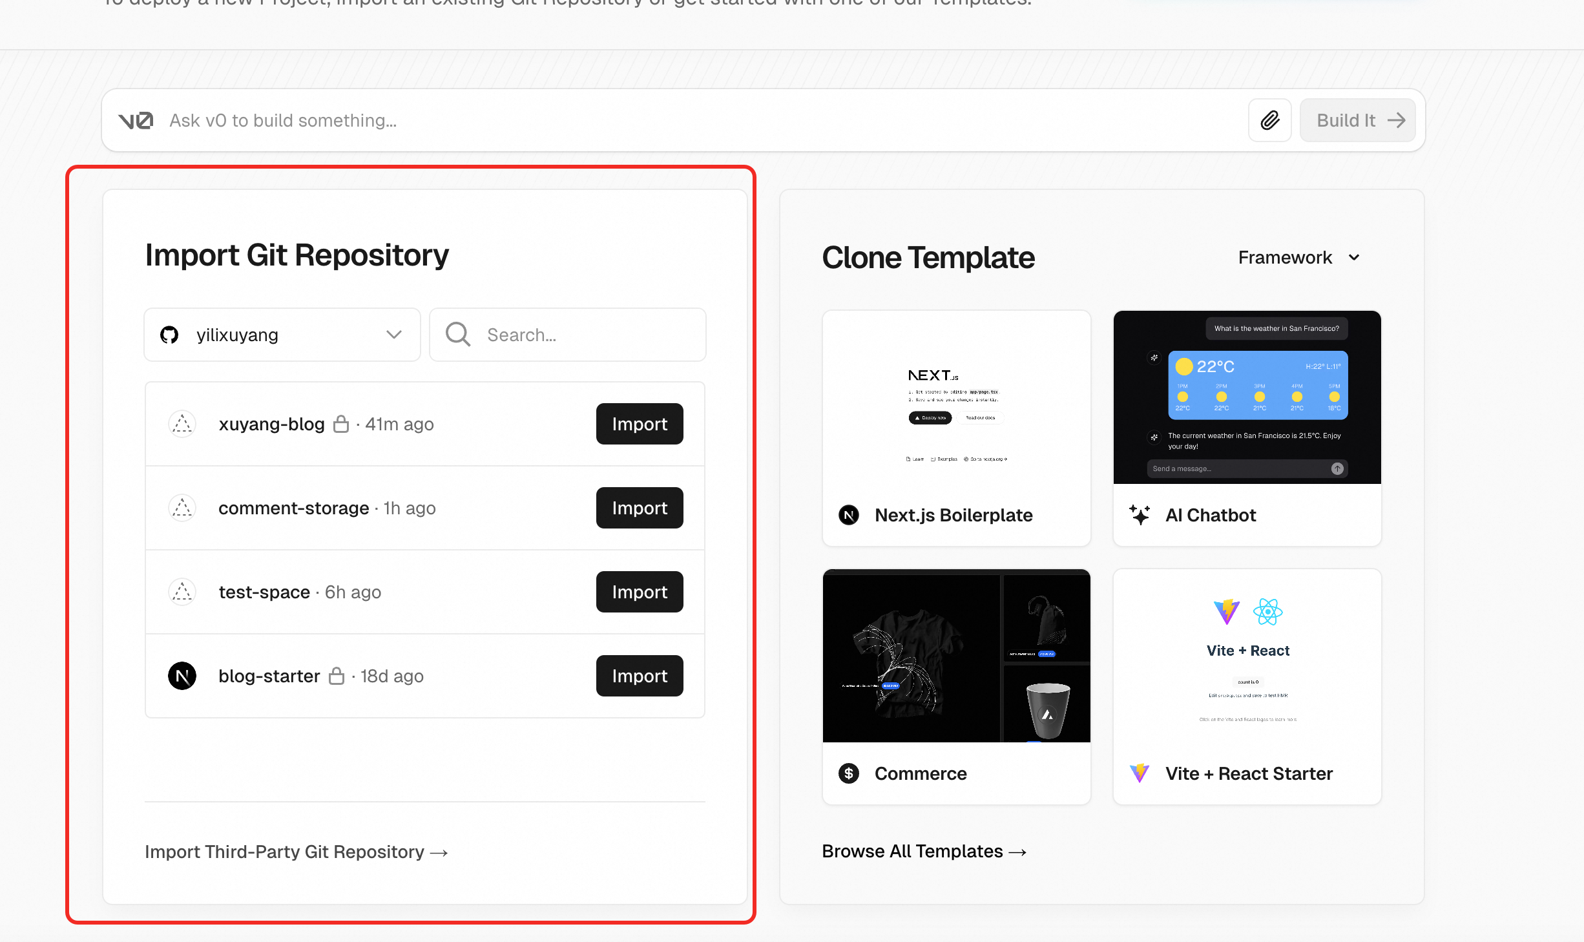Click the Next.js logo beside Next.js Boilerplate

pyautogui.click(x=849, y=515)
